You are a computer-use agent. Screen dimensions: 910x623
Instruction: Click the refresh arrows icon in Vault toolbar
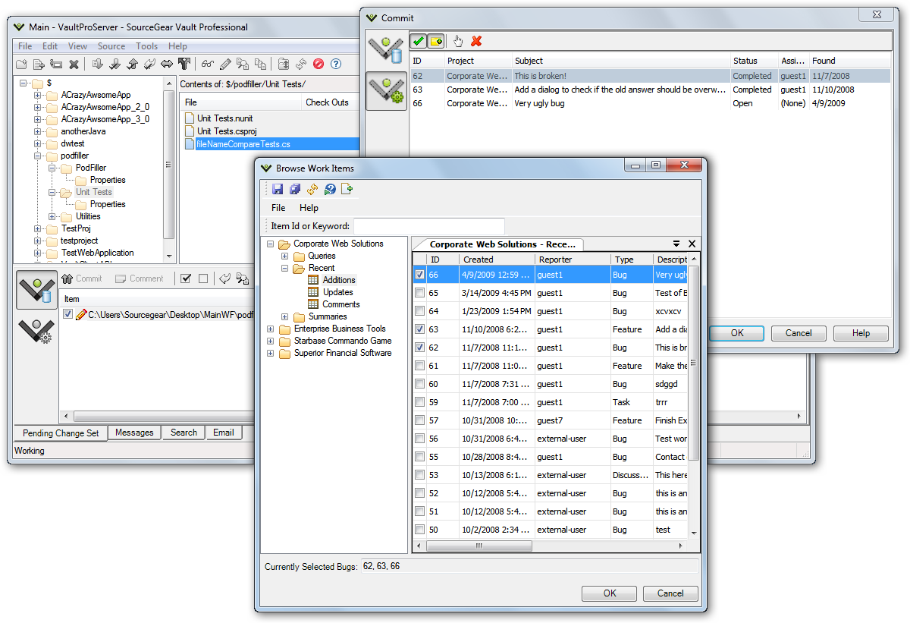[x=301, y=65]
